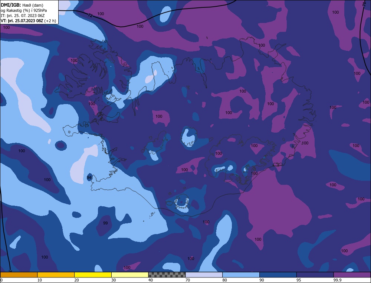Click the '10' legend scale label
The height and width of the screenshot is (283, 371).
pos(40,280)
